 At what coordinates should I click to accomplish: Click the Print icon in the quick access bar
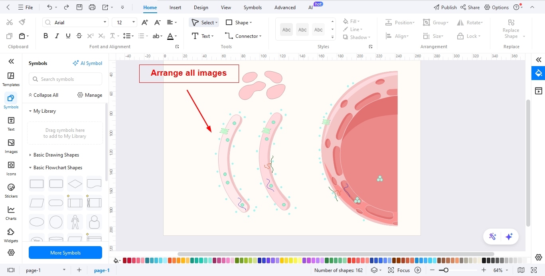92,7
